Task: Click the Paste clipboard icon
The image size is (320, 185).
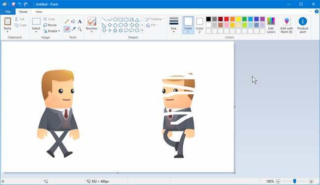Action: (x=7, y=21)
